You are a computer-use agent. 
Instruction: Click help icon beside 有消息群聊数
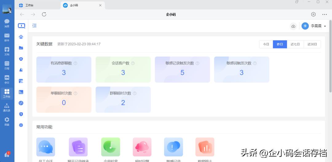click(x=75, y=63)
